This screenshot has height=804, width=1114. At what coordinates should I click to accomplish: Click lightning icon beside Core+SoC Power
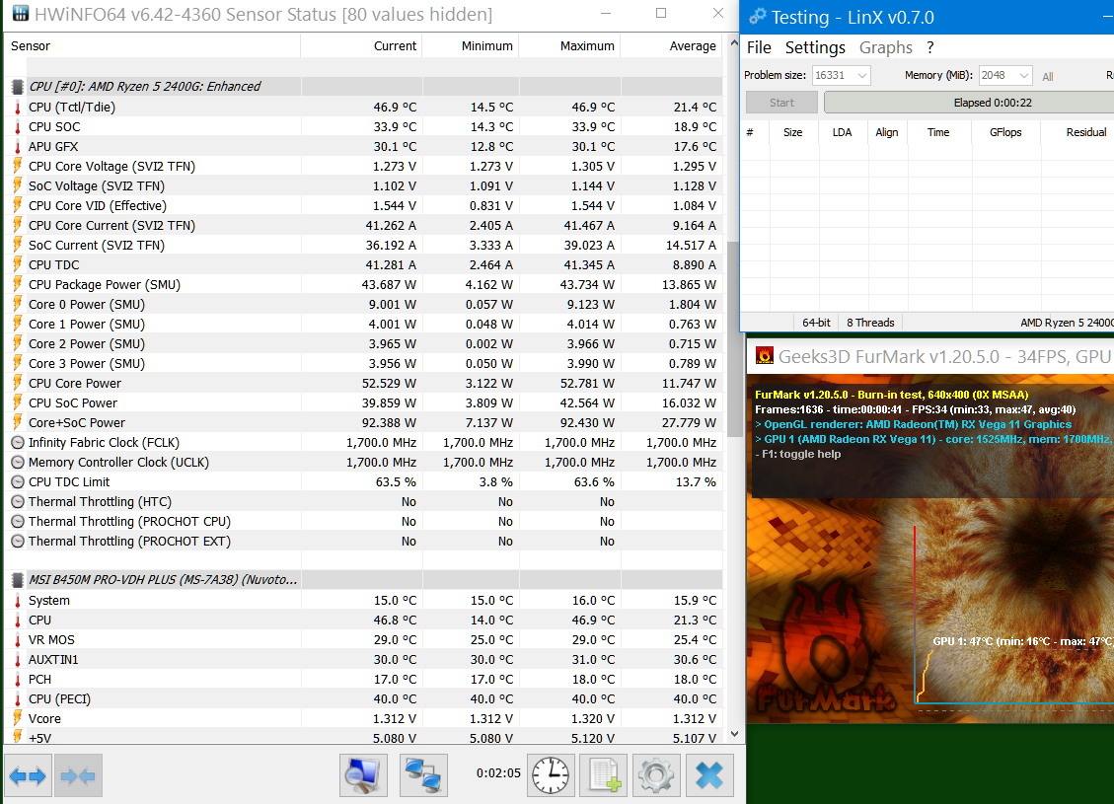tap(18, 422)
